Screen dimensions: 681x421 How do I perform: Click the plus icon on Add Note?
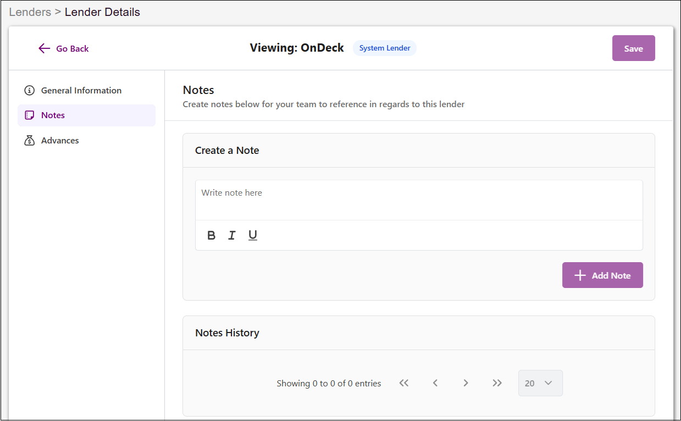580,275
